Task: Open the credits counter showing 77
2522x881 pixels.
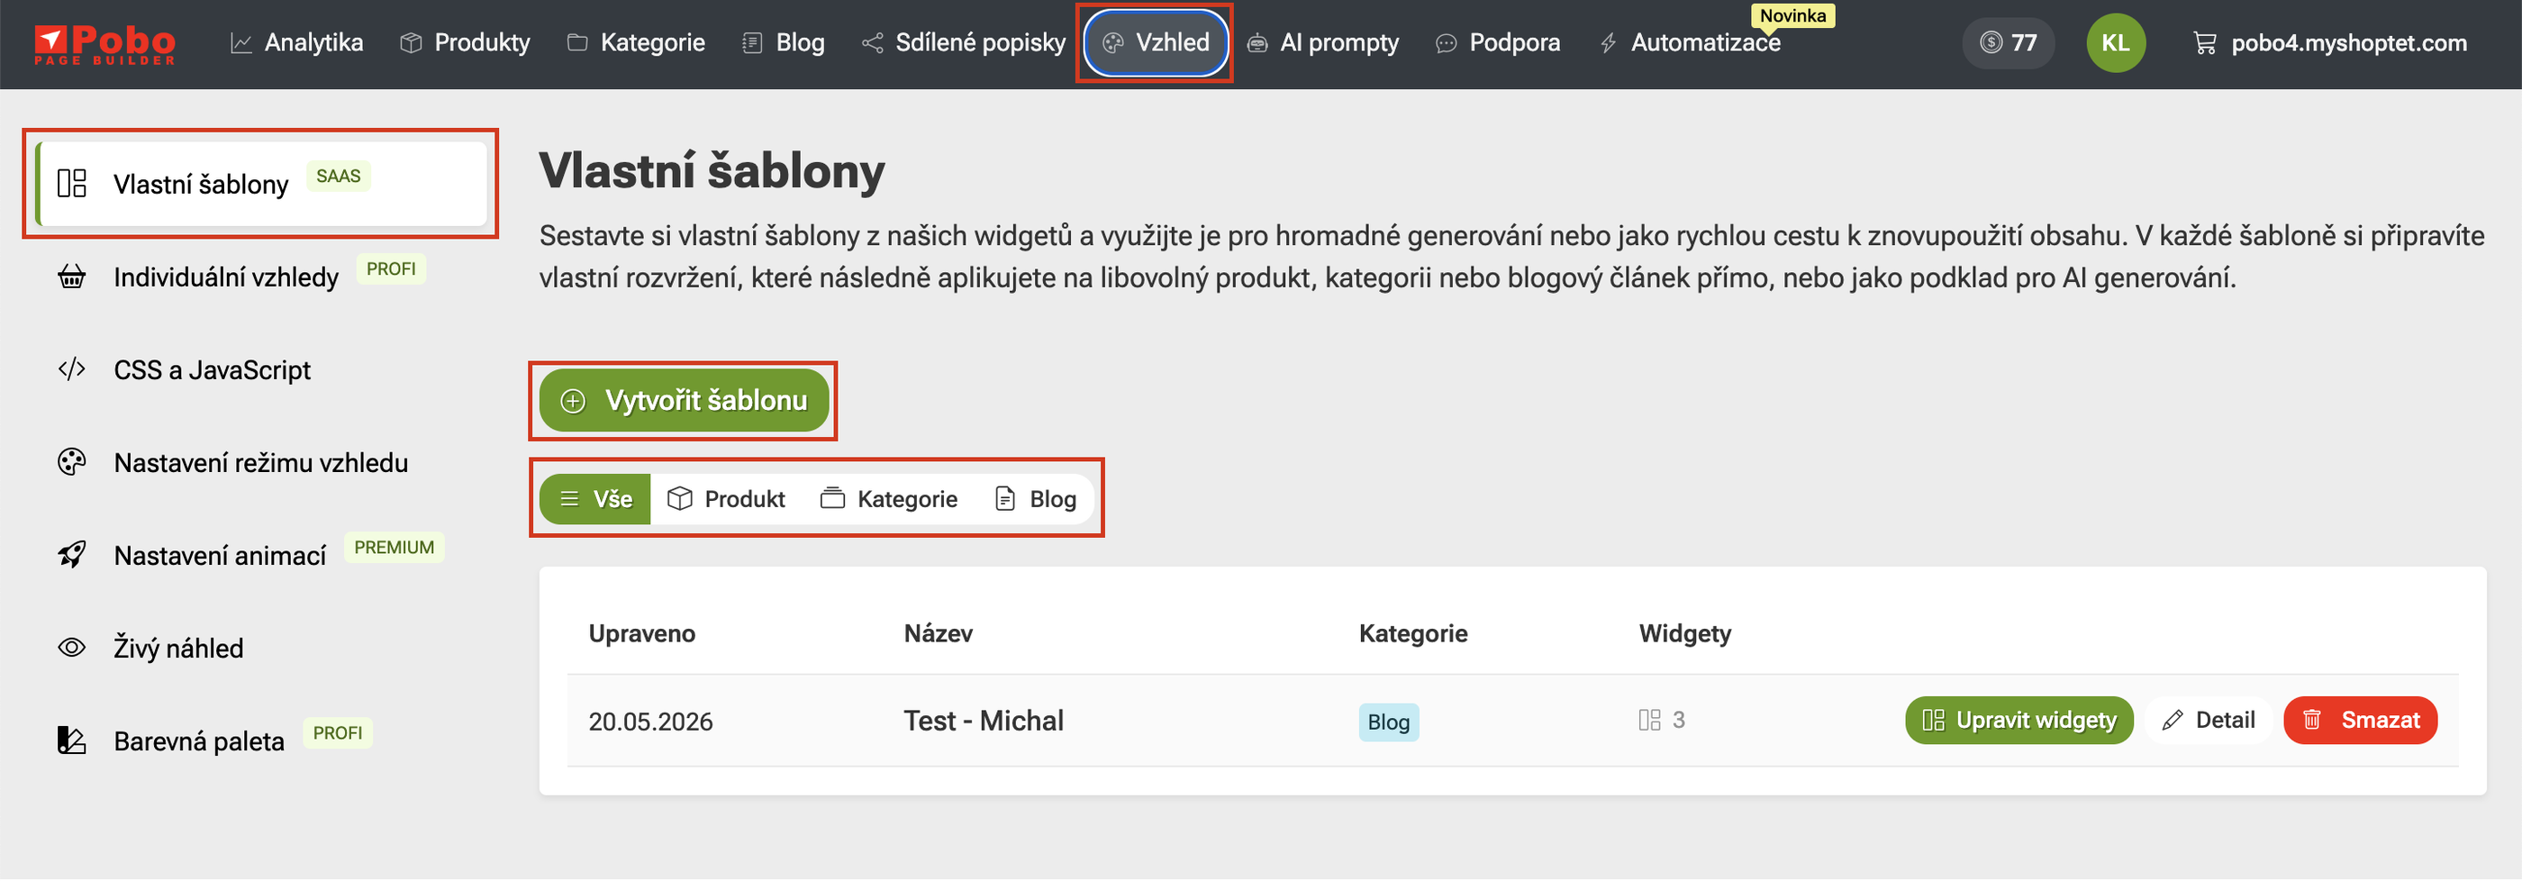Action: point(2007,43)
